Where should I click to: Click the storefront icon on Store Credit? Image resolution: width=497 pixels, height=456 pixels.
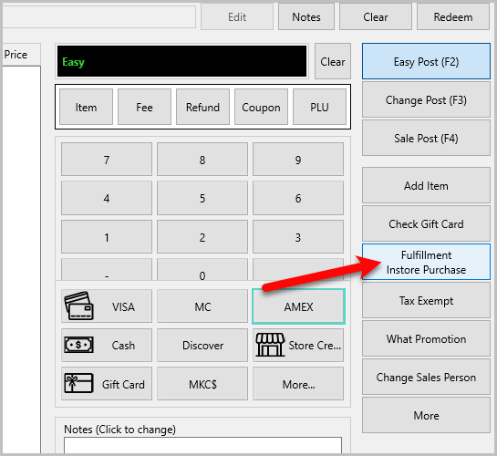(270, 345)
